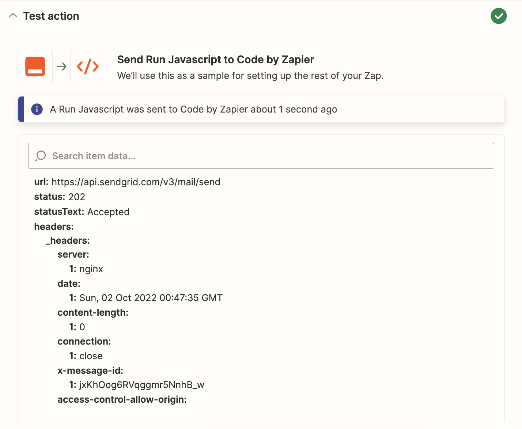Click the search magnifier icon
Screen dimensions: 522x429
[41, 156]
